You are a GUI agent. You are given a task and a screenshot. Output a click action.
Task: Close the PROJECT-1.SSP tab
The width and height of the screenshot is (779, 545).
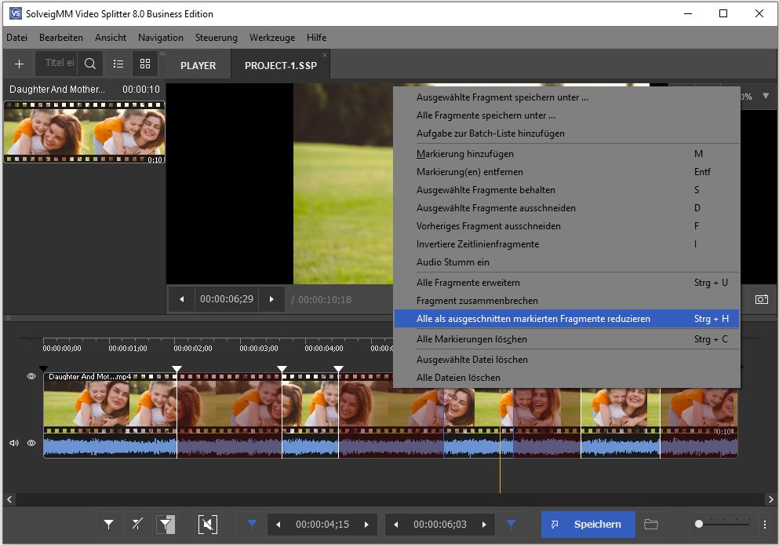pos(325,55)
